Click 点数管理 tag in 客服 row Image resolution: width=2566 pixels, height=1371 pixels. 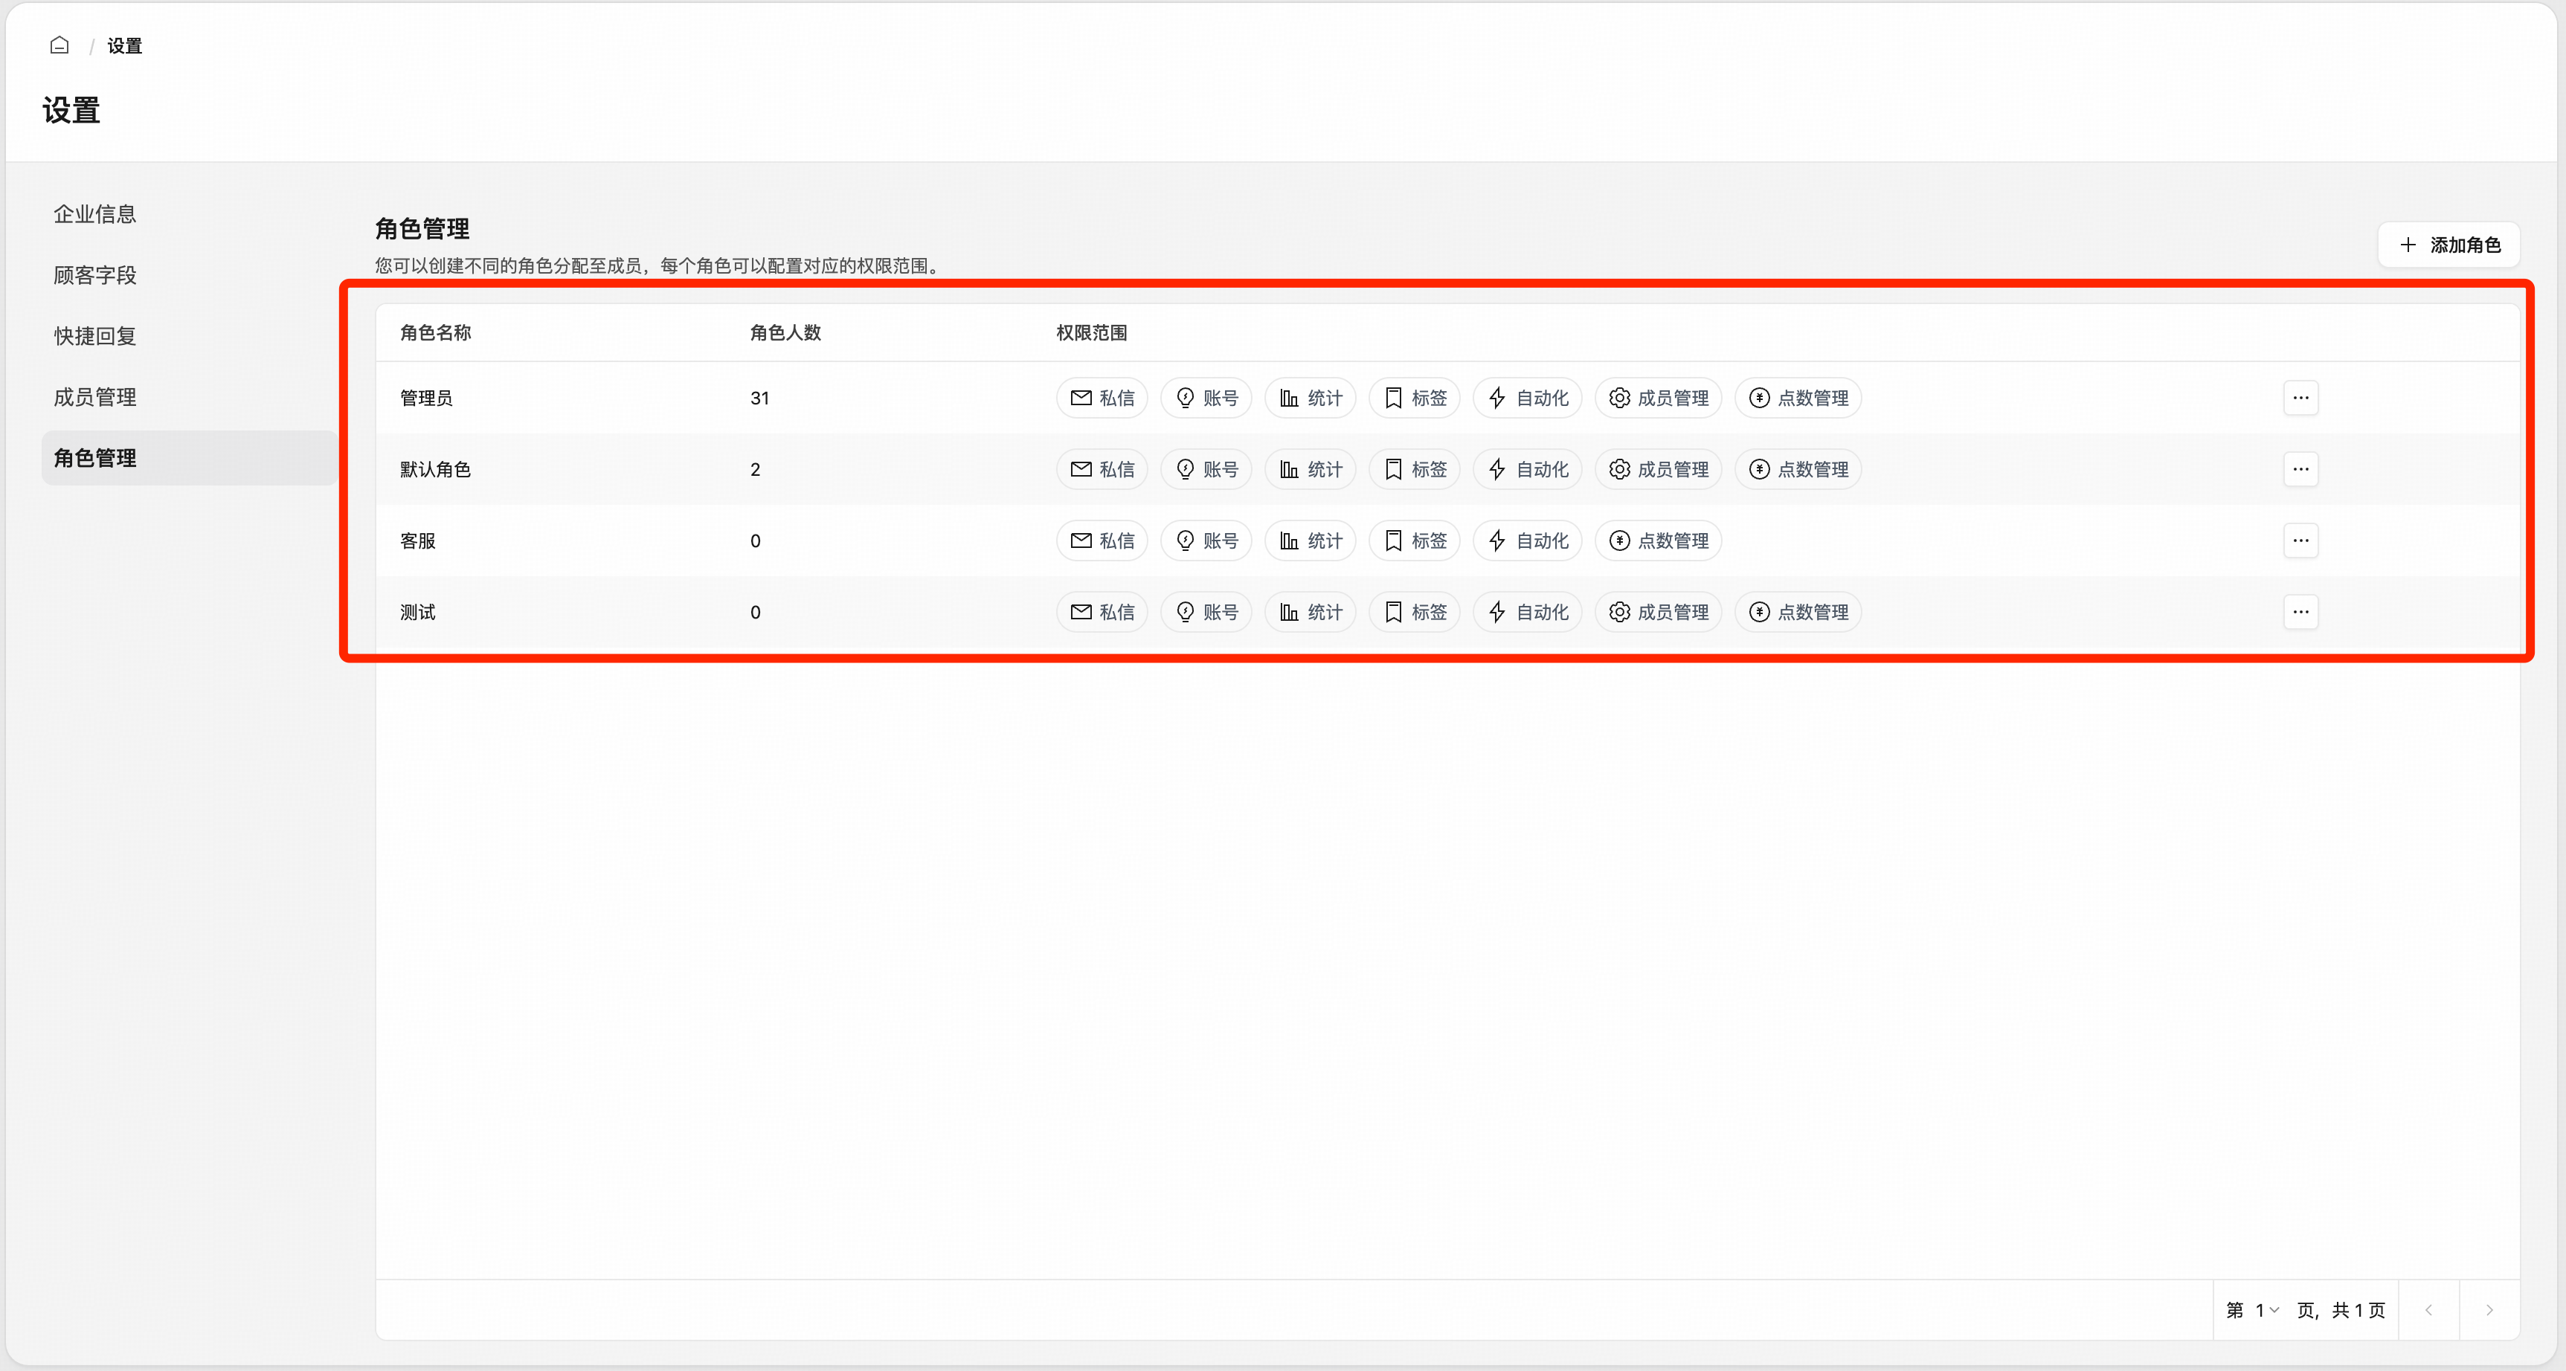(x=1658, y=541)
